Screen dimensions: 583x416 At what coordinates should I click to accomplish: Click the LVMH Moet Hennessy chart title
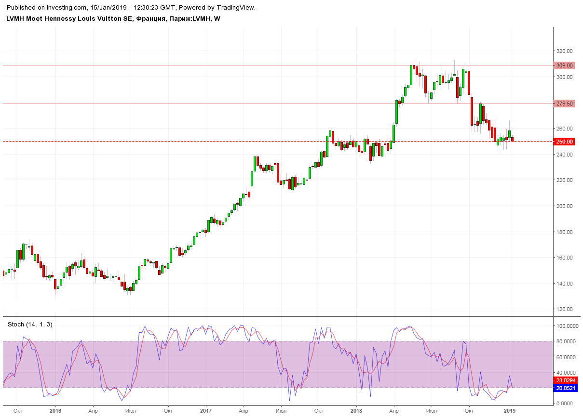click(x=113, y=19)
